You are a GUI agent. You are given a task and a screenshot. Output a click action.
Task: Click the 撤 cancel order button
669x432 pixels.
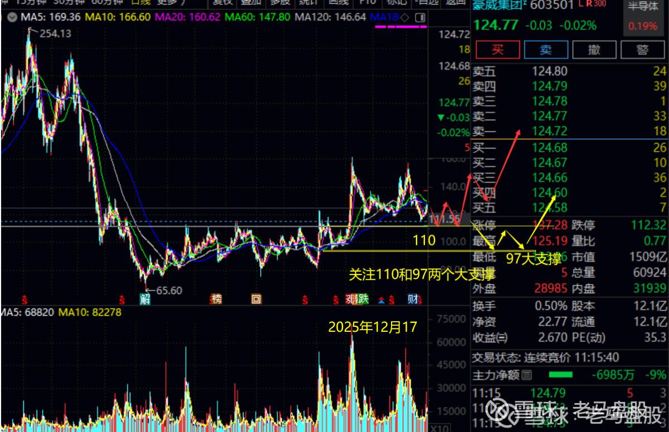pyautogui.click(x=594, y=50)
